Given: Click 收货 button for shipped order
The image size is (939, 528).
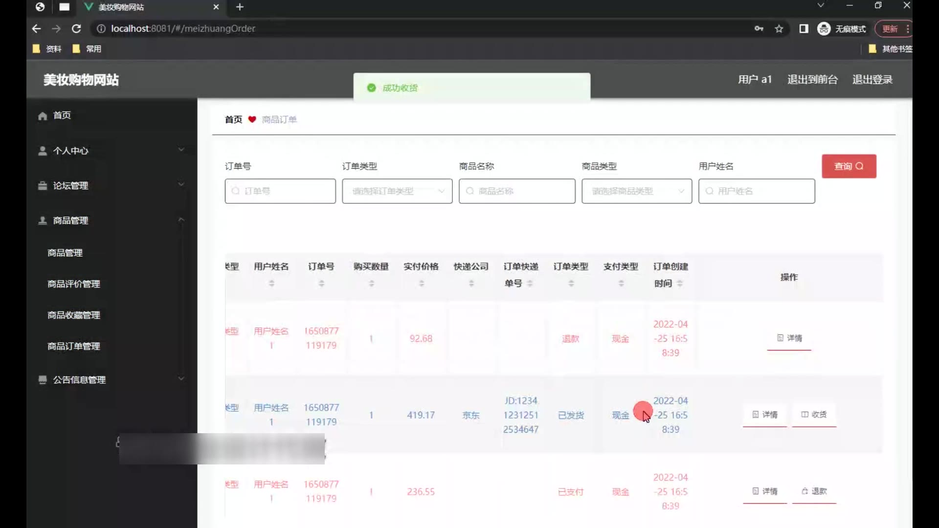Looking at the screenshot, I should [814, 415].
